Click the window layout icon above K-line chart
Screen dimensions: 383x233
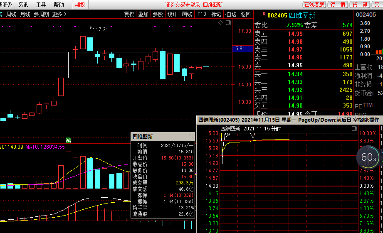(228, 23)
